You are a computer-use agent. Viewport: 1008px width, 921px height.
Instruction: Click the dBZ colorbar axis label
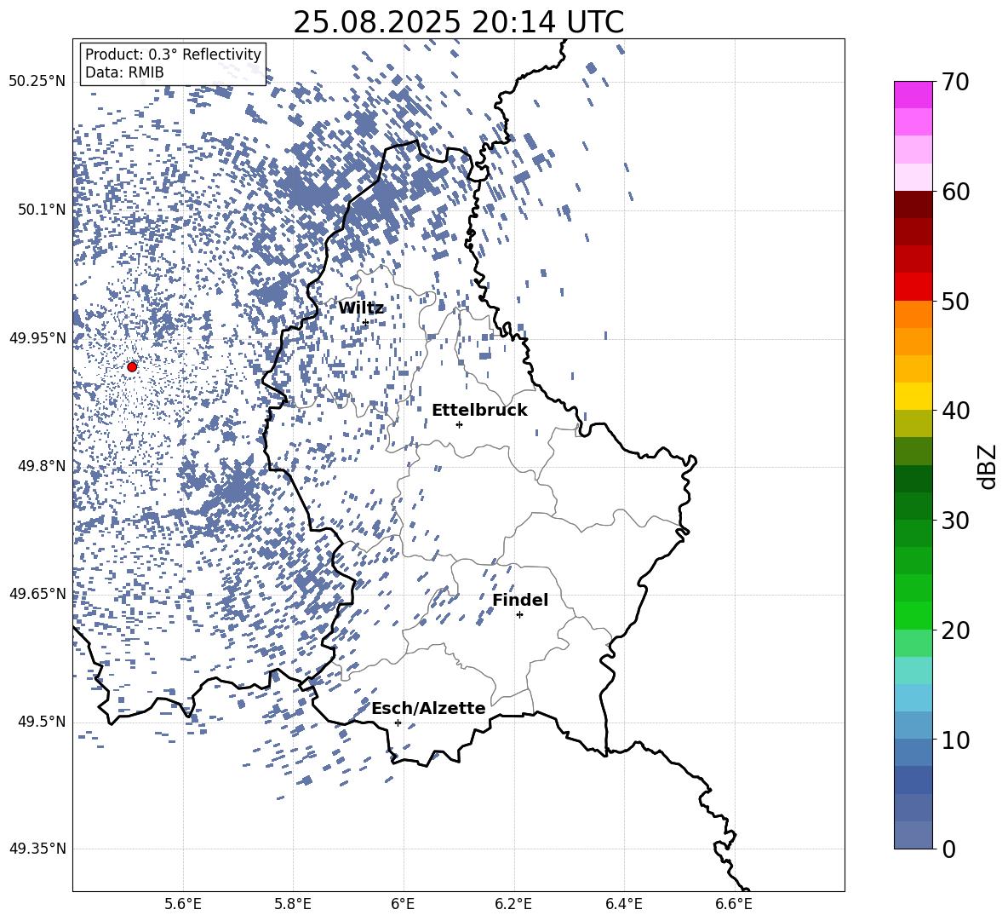(988, 466)
